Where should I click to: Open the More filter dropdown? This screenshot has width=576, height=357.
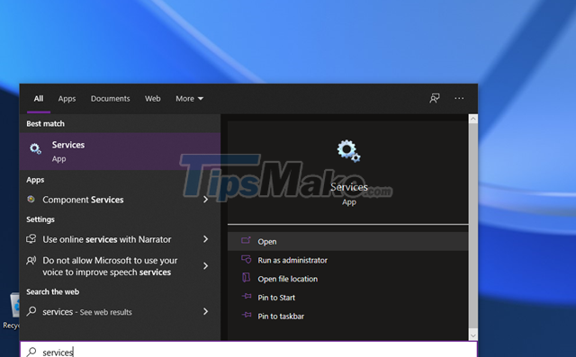point(189,99)
